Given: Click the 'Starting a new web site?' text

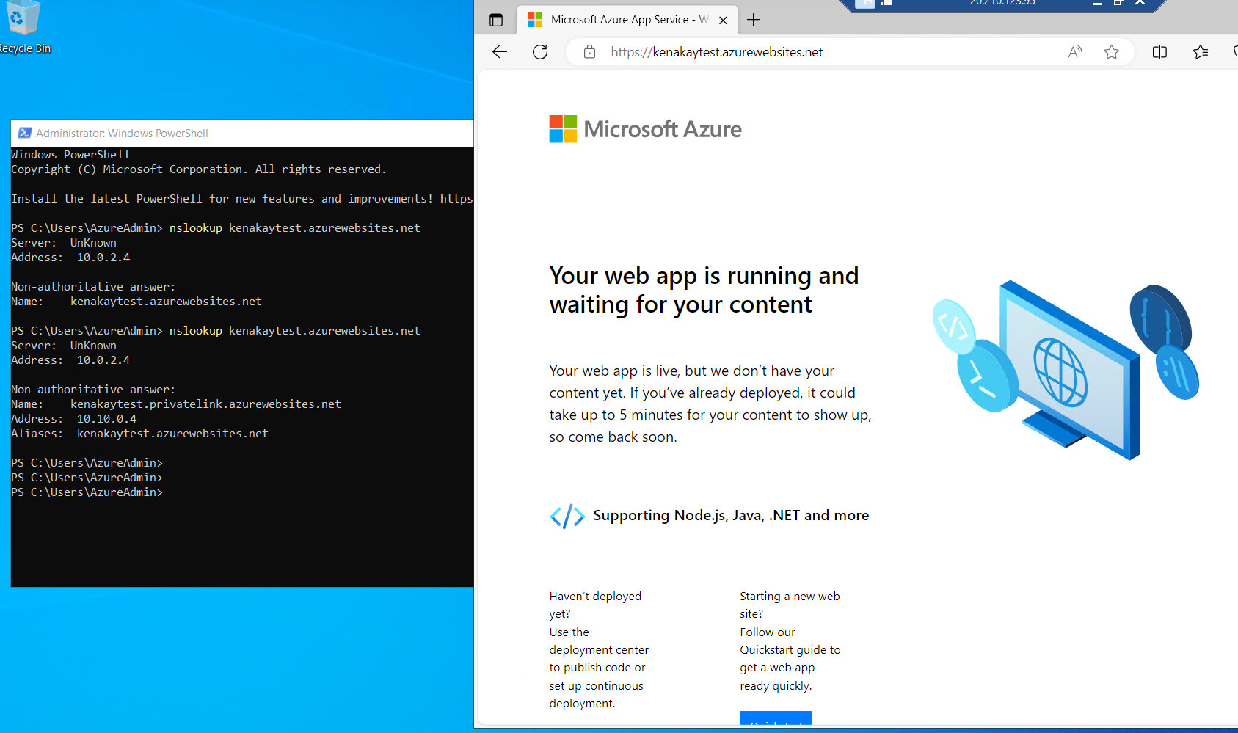Looking at the screenshot, I should [790, 605].
